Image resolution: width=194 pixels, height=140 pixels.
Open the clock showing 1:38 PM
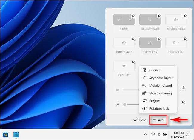(x=177, y=135)
